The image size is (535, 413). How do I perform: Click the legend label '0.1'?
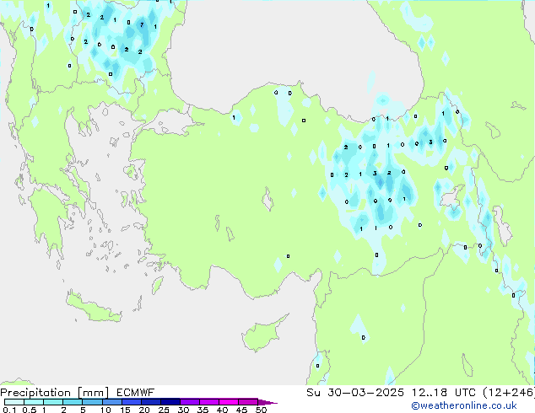[8, 410]
